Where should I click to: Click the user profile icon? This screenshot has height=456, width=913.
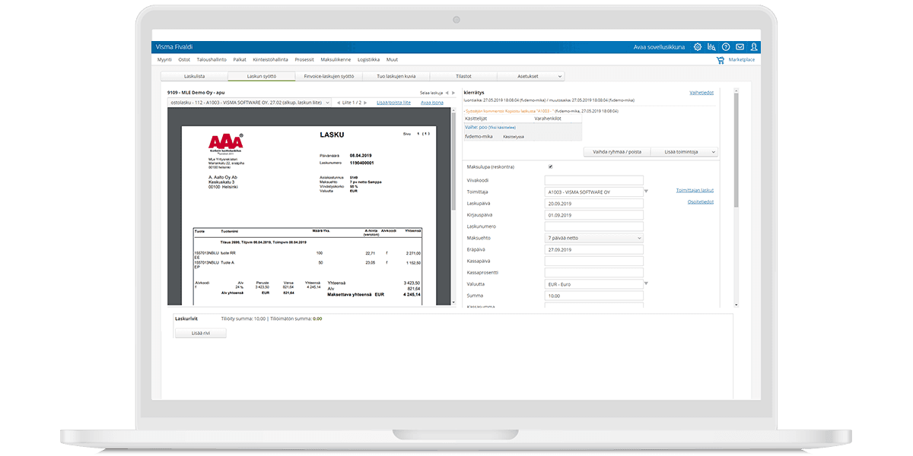(754, 47)
